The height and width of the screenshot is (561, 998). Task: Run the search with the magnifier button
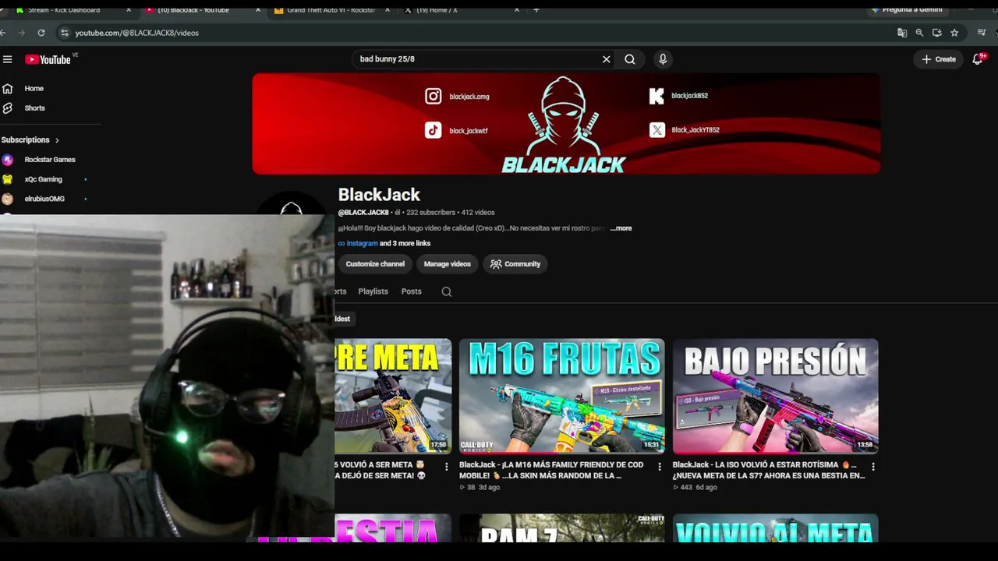(630, 59)
